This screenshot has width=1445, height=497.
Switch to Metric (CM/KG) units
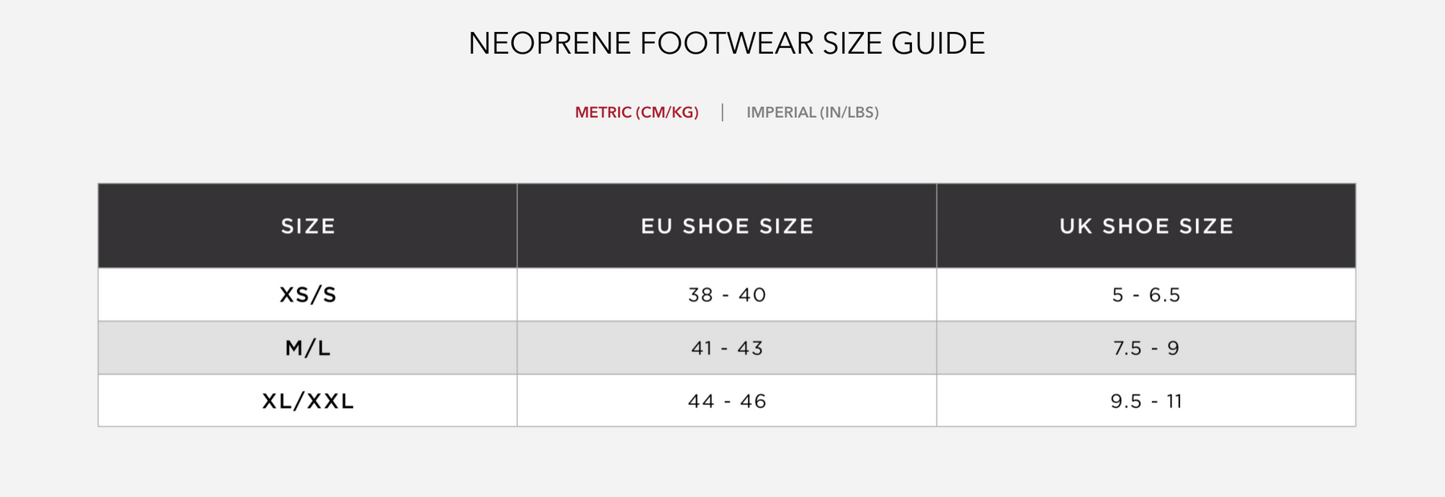(x=637, y=112)
